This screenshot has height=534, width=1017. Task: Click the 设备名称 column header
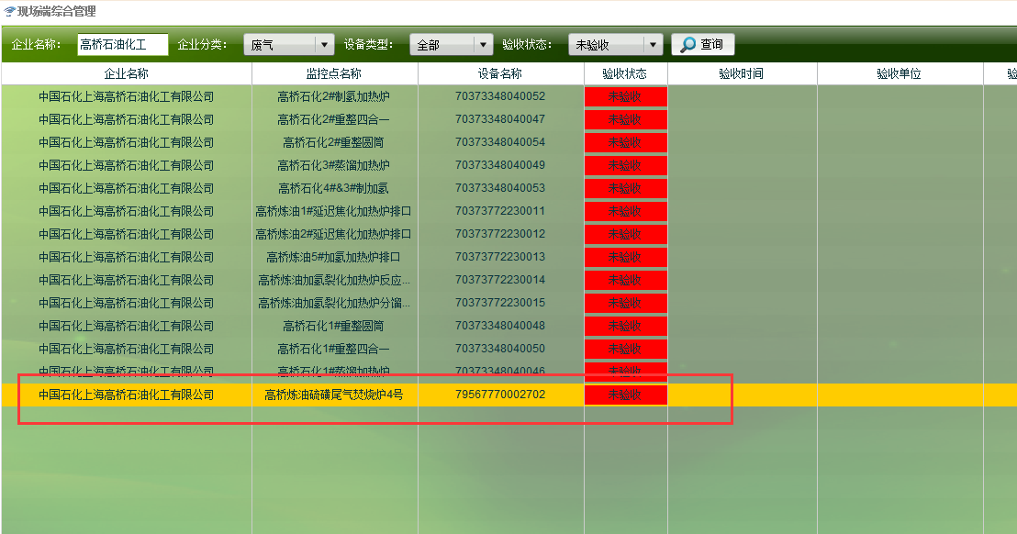[500, 74]
